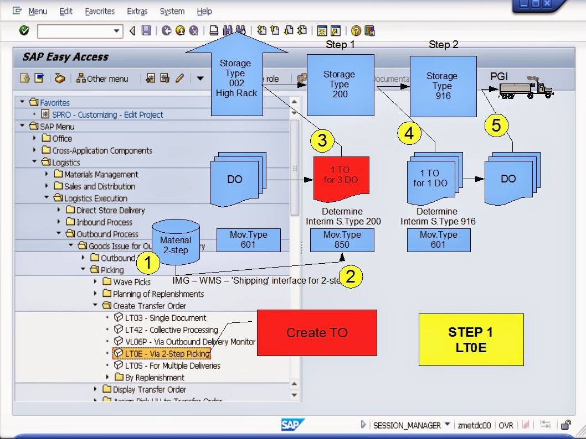Open the command field dropdown arrow
The height and width of the screenshot is (439, 586).
click(x=116, y=32)
